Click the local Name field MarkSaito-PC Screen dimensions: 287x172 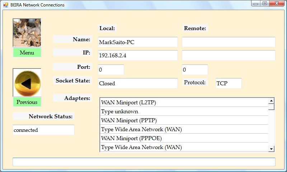point(138,42)
